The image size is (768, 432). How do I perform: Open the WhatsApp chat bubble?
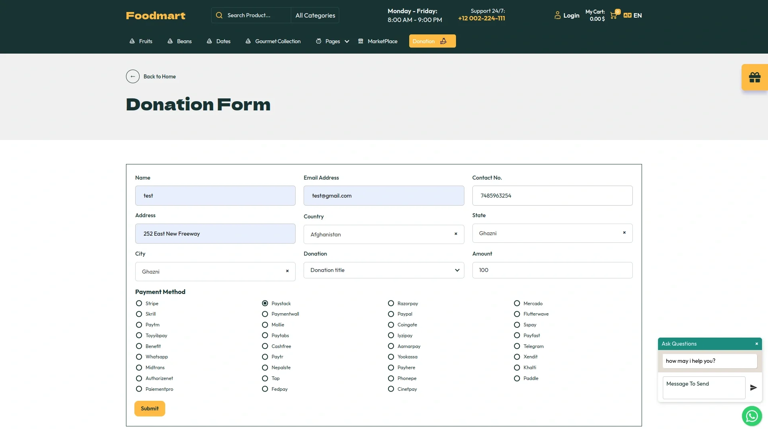click(752, 416)
